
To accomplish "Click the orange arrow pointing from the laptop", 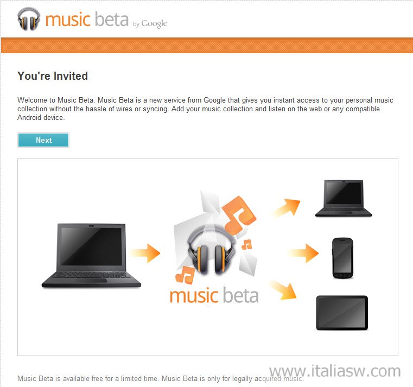I will (145, 253).
